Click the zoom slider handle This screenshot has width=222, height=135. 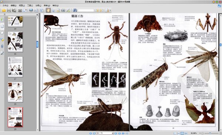point(210,133)
